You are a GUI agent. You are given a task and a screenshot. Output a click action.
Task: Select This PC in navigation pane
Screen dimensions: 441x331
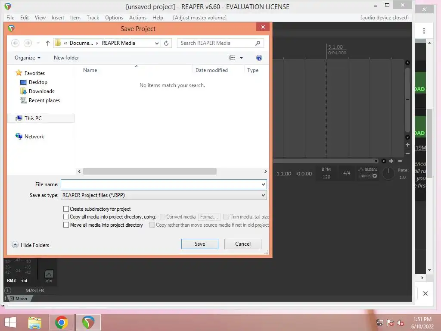(33, 119)
